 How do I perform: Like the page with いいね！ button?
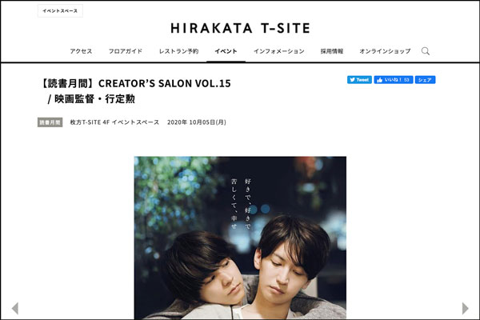(x=394, y=80)
